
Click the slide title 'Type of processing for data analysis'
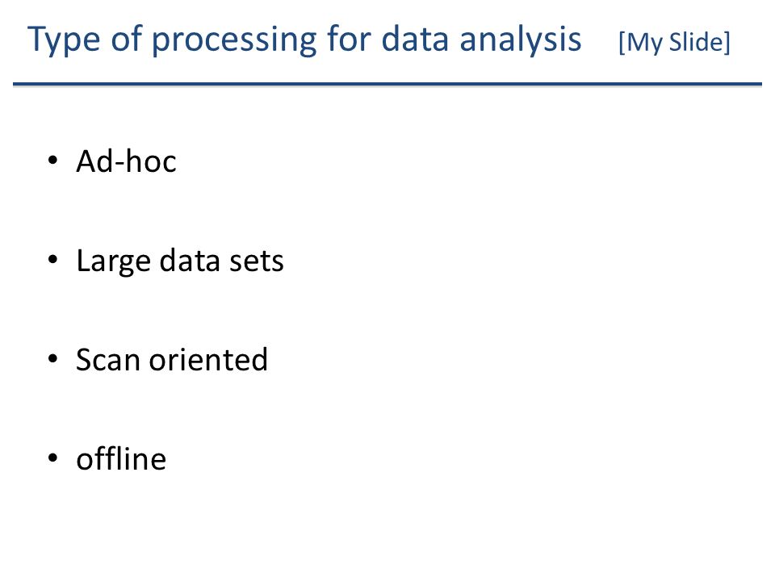(x=304, y=40)
